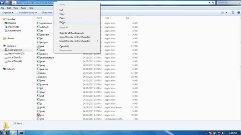Image resolution: width=241 pixels, height=135 pixels.
Task: Select the jabswitch file icon
Action: tap(38, 34)
